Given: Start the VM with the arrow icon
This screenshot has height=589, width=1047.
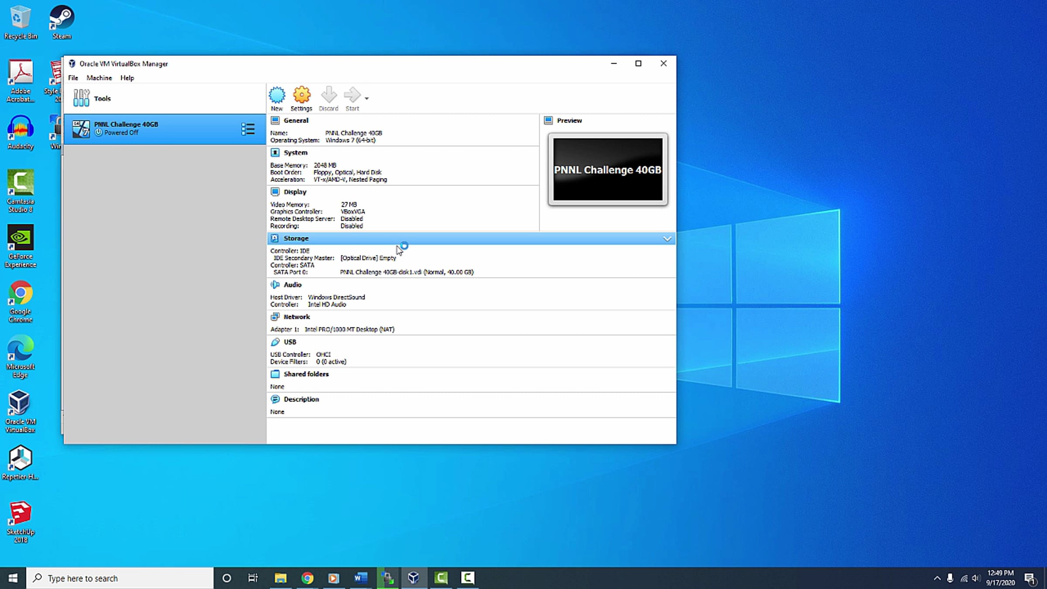Looking at the screenshot, I should click(352, 95).
